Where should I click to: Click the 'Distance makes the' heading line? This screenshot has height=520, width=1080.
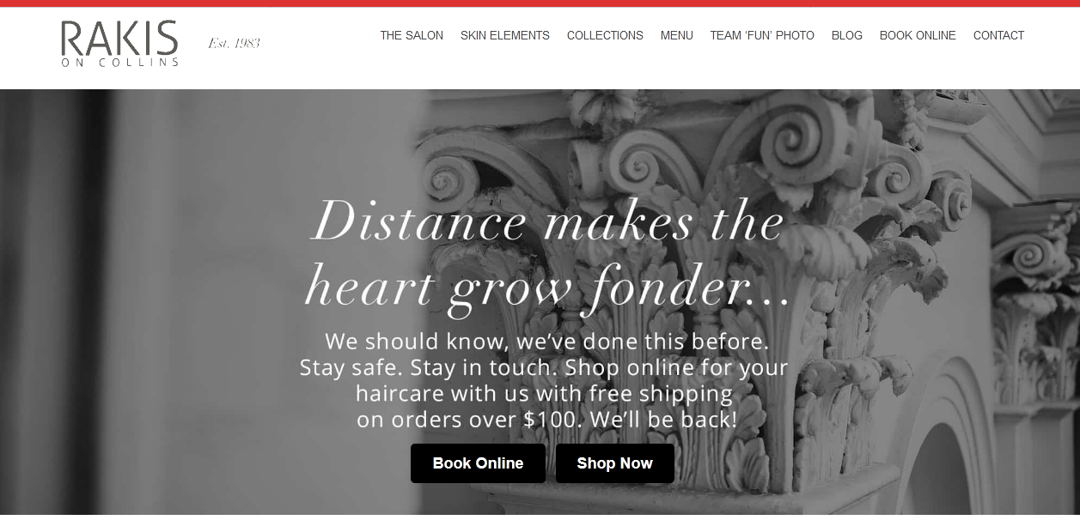tap(547, 223)
